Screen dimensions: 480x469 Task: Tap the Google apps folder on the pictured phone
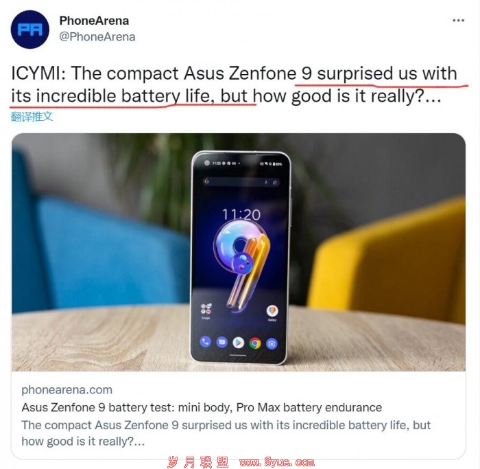[x=206, y=309]
